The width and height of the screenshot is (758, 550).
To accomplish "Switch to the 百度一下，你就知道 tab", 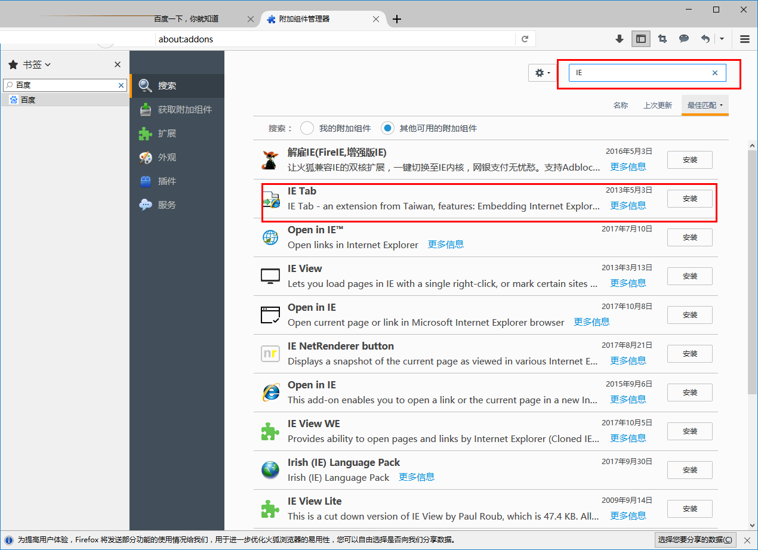I will pos(186,19).
